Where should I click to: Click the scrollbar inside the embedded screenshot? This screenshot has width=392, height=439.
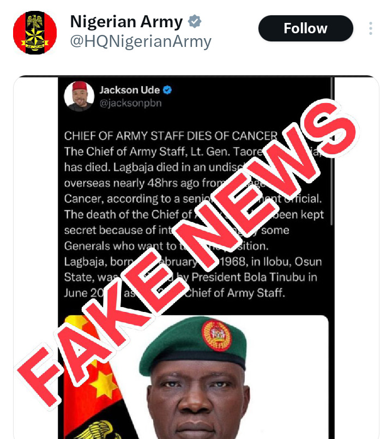coord(332,151)
